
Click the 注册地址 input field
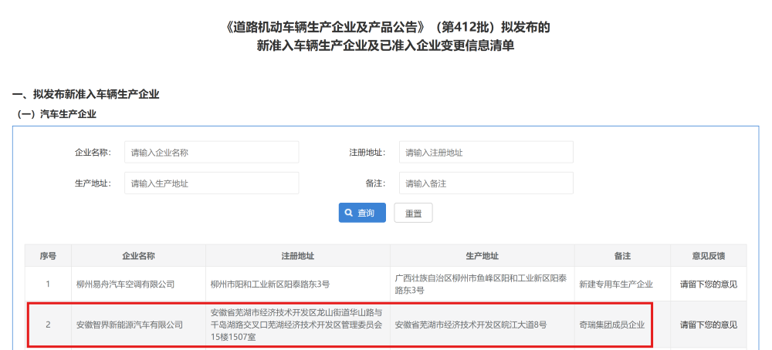(486, 153)
